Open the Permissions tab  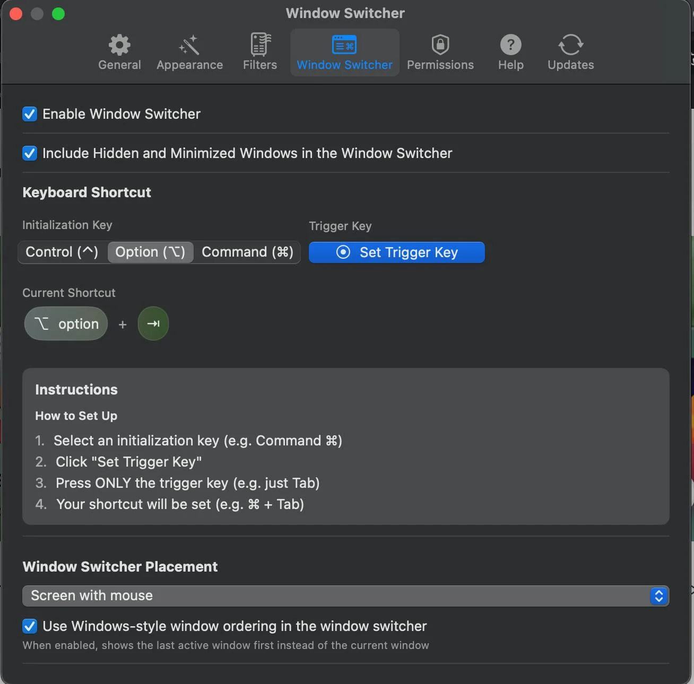click(440, 52)
